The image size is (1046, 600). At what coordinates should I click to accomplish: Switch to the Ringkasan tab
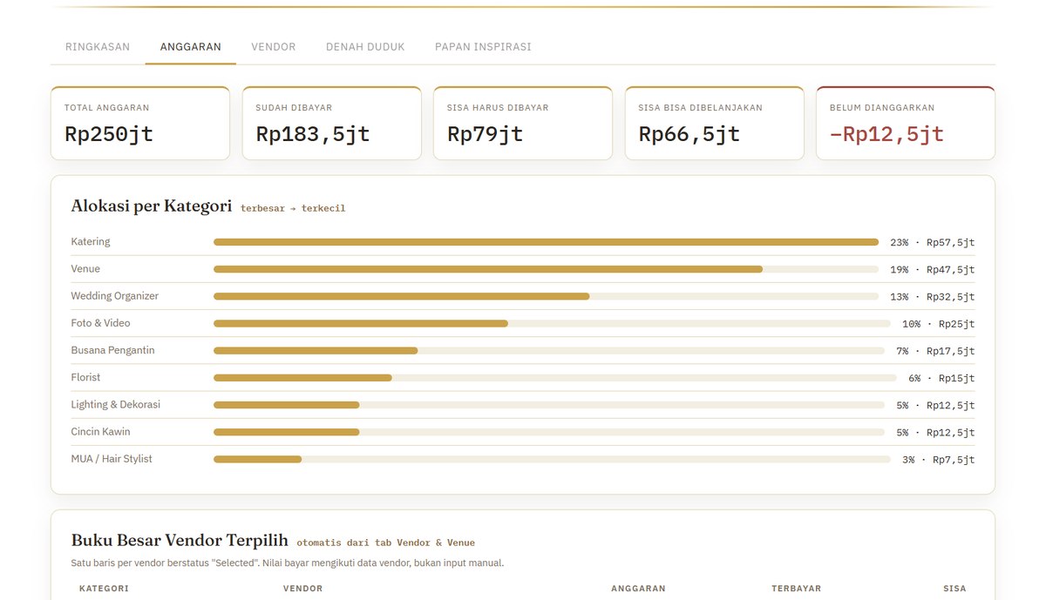98,47
